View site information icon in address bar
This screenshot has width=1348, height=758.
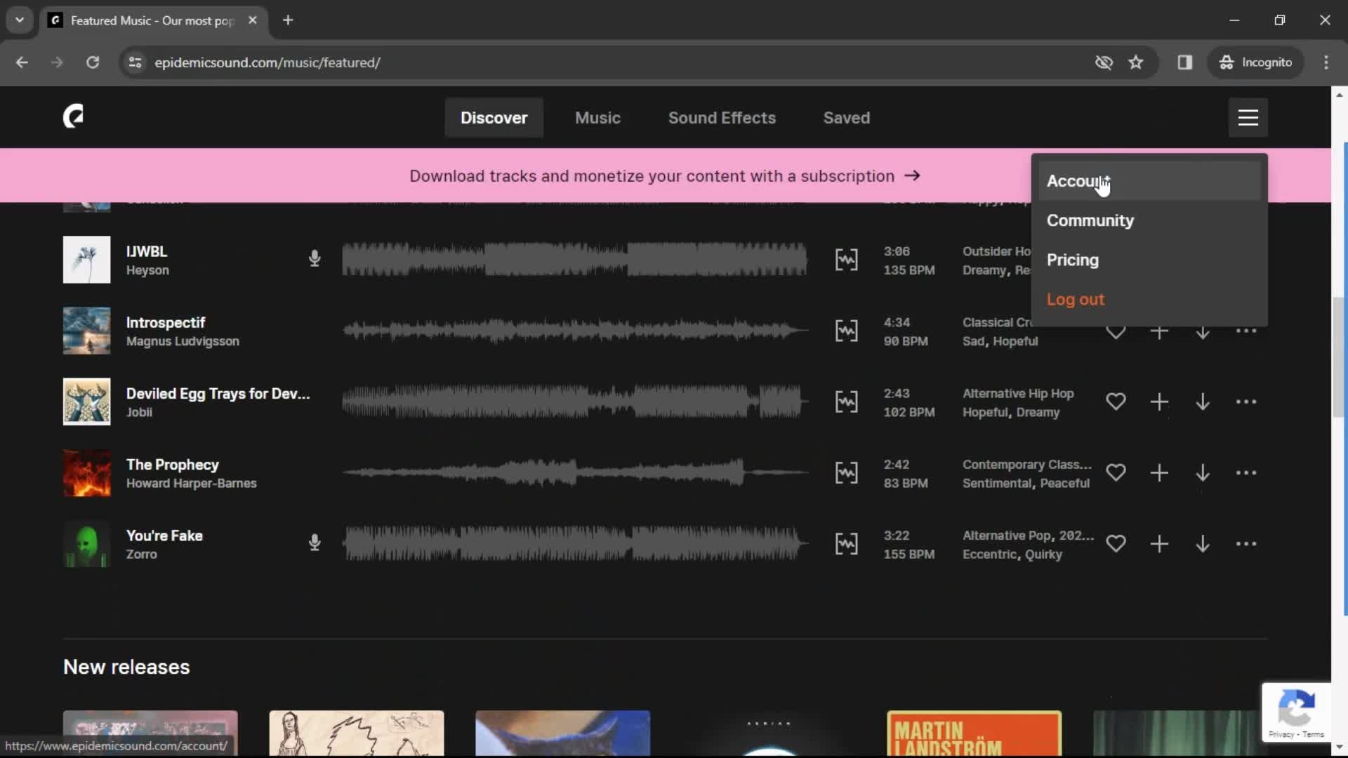pyautogui.click(x=135, y=62)
